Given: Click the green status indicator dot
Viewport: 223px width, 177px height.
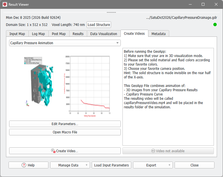Looking at the screenshot, I should pyautogui.click(x=215, y=25).
